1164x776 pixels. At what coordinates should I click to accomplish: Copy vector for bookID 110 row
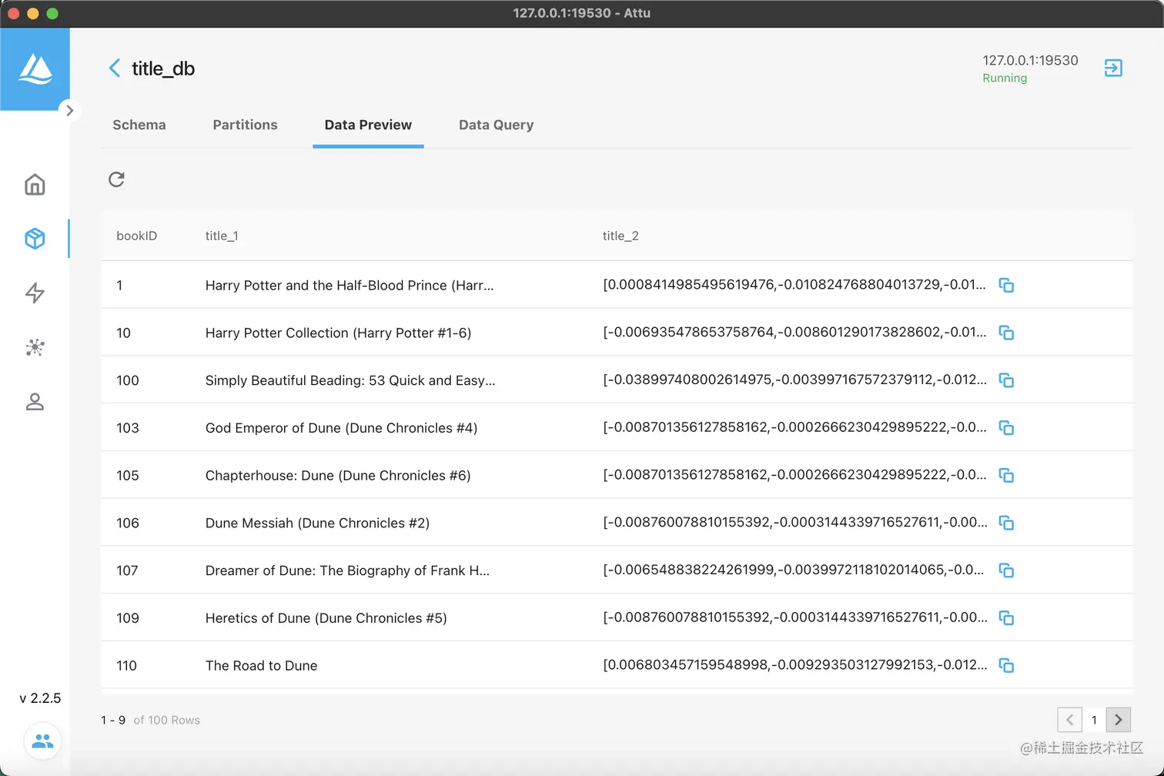[1006, 665]
